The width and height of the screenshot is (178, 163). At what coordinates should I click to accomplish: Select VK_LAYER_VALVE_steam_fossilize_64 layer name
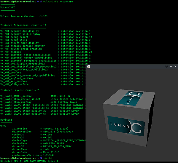pos(25,108)
